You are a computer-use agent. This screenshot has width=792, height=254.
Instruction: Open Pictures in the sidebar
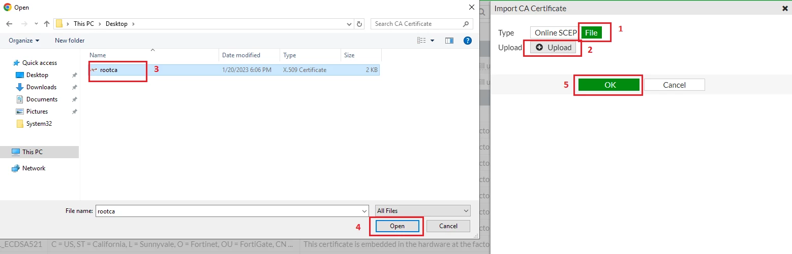click(37, 112)
